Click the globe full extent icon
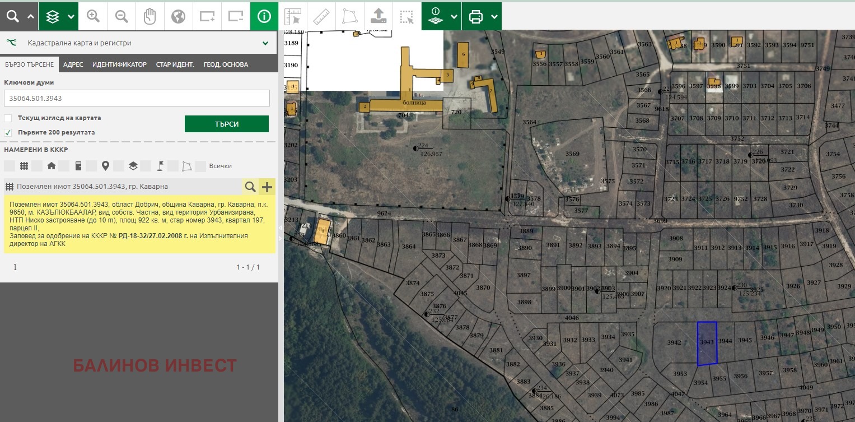The width and height of the screenshot is (855, 422). pyautogui.click(x=178, y=17)
